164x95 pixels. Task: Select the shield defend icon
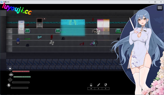pos(106,85)
